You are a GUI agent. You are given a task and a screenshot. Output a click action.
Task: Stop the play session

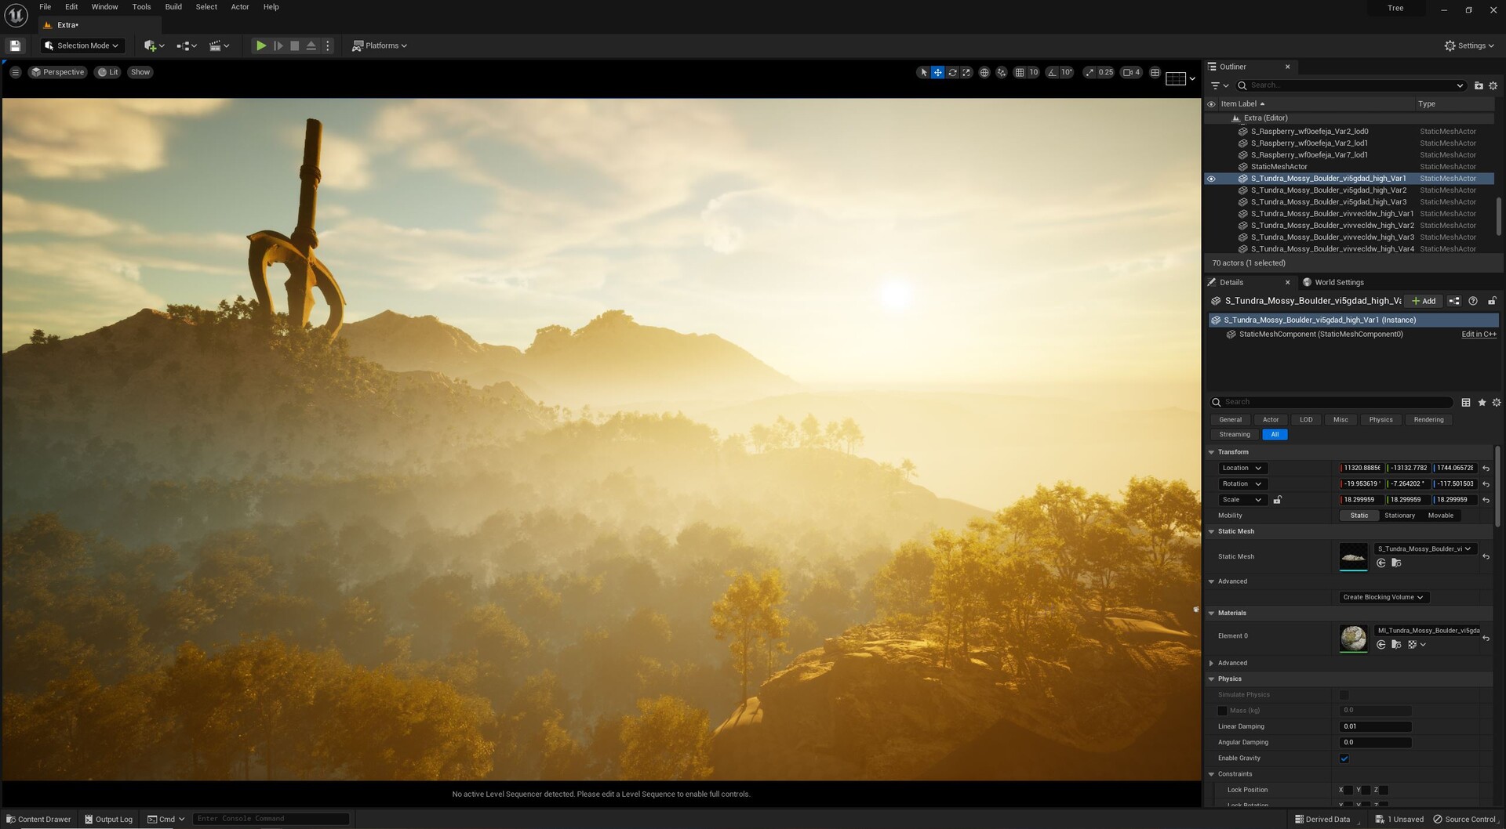(x=295, y=45)
